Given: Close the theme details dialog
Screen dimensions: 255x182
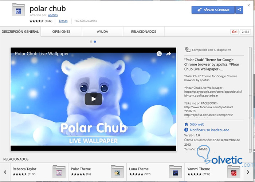Looking at the screenshot, I should coord(248,5).
